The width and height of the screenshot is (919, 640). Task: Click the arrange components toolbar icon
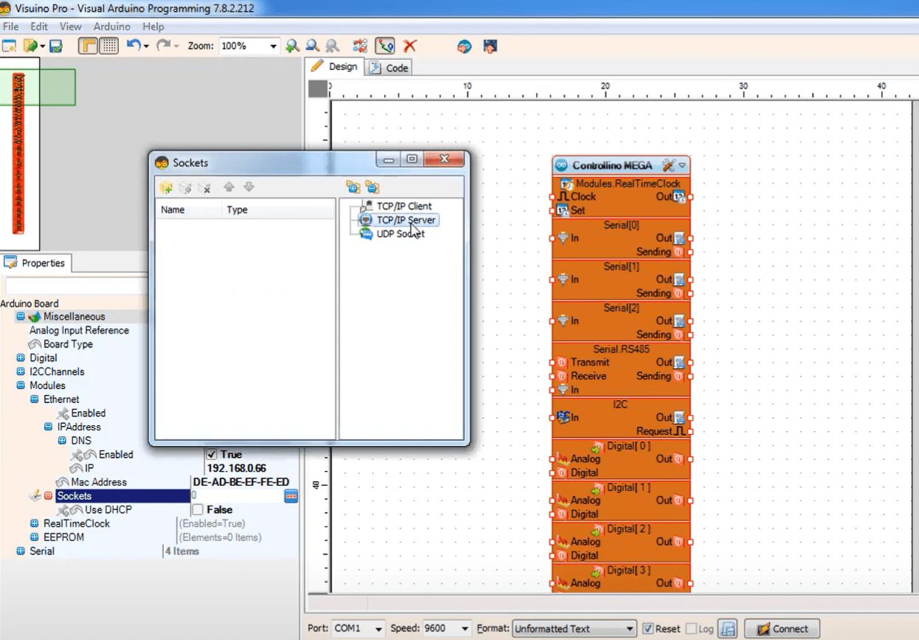click(360, 46)
